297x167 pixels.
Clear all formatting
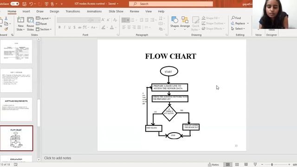point(115,20)
